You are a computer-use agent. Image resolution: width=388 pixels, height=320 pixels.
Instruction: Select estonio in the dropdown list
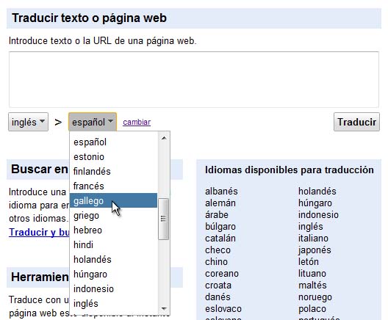(x=113, y=156)
